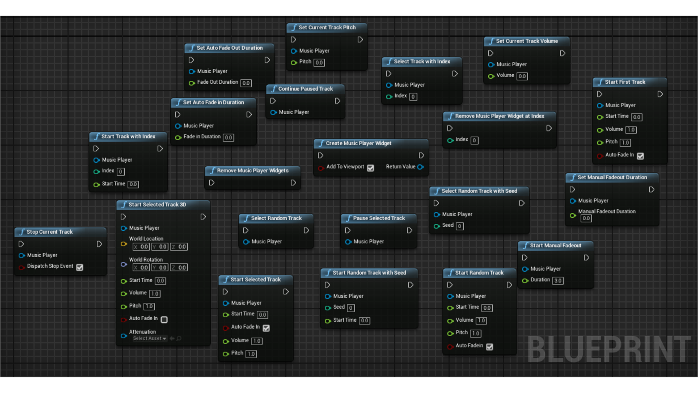This screenshot has width=698, height=393.
Task: Click the Music Player pin on Start First Track
Action: (x=600, y=106)
